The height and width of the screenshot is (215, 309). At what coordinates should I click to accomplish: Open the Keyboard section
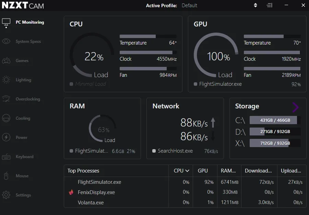[24, 156]
